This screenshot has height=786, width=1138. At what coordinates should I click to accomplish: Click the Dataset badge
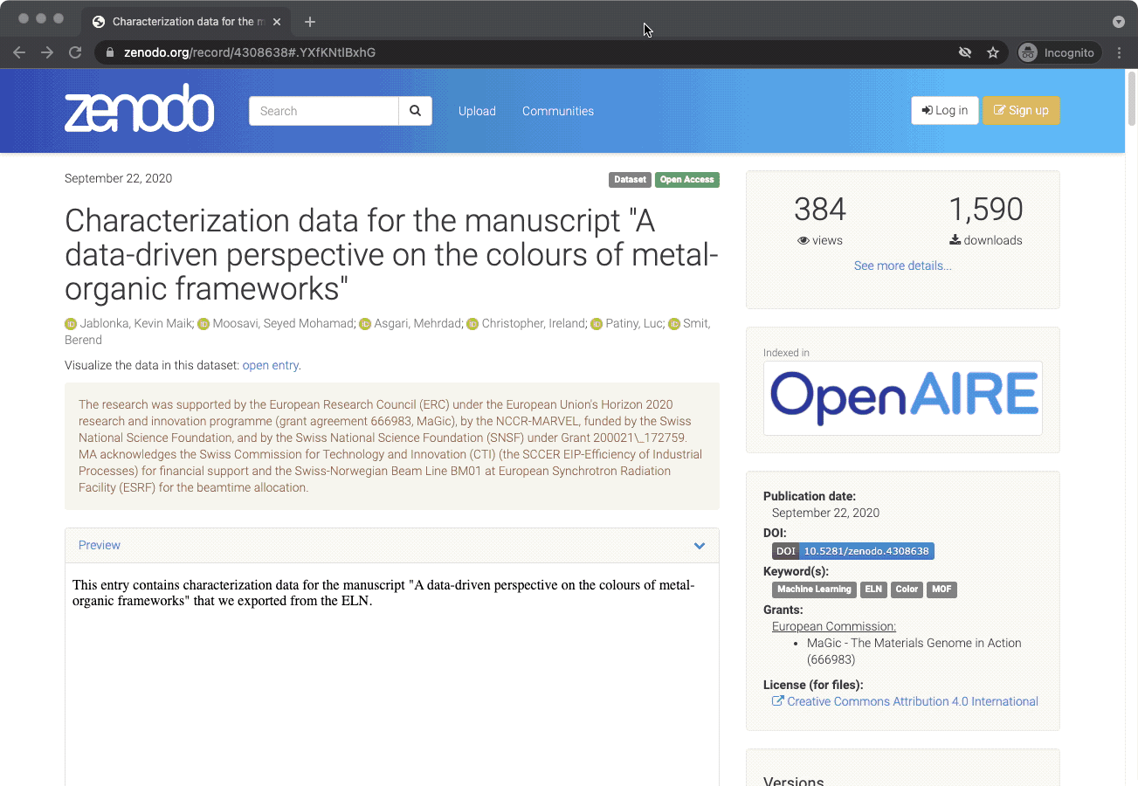point(630,180)
